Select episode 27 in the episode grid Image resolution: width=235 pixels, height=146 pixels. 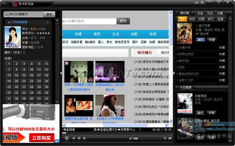[24, 87]
